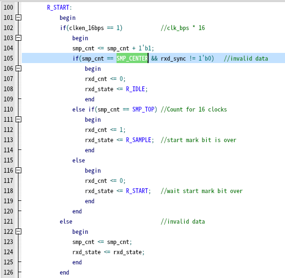Click rxd_sync in line 105

pyautogui.click(x=173, y=59)
